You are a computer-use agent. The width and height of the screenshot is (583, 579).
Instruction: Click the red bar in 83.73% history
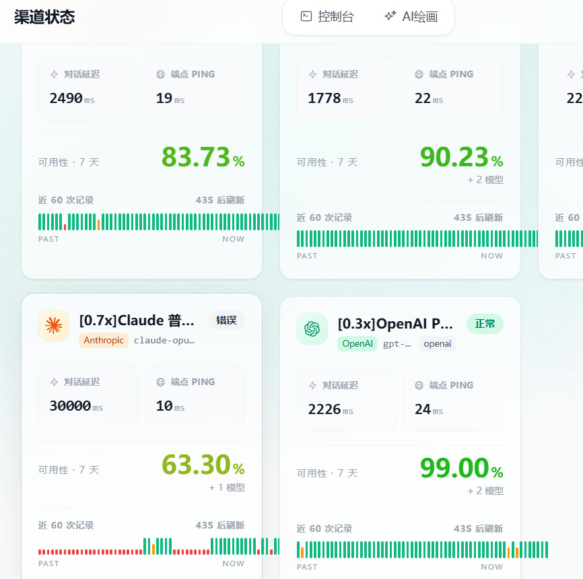coord(65,227)
